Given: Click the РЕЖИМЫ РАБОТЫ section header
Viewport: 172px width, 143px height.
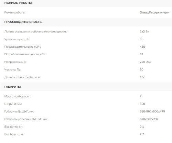Looking at the screenshot, I should [x=18, y=3].
